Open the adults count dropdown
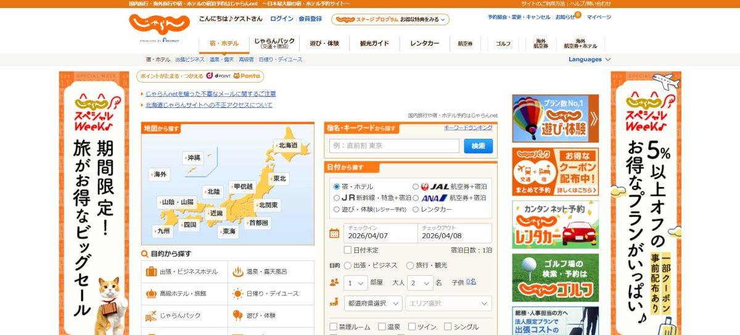 coord(419,283)
